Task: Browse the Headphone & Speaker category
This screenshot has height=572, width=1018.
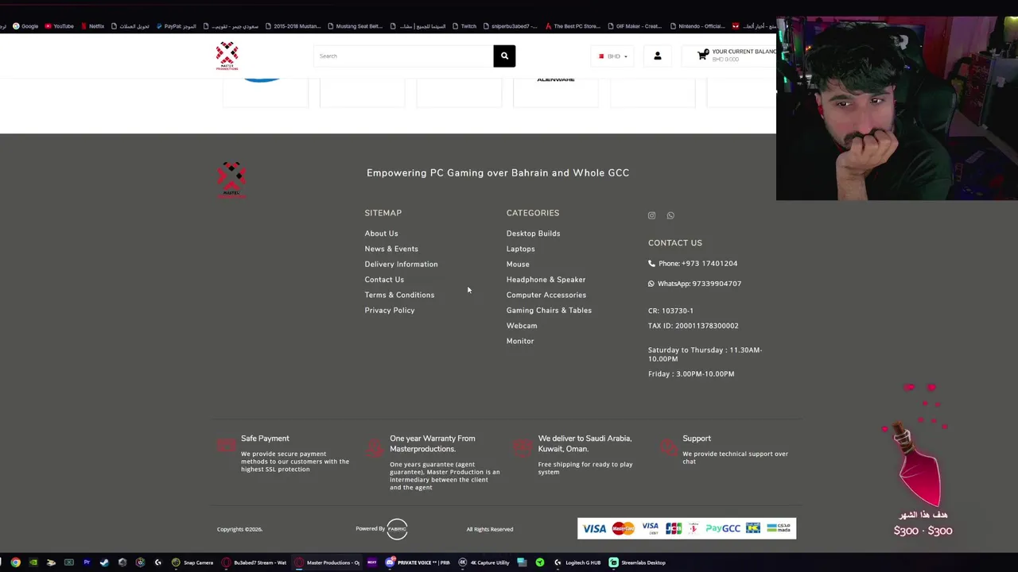Action: (x=546, y=280)
